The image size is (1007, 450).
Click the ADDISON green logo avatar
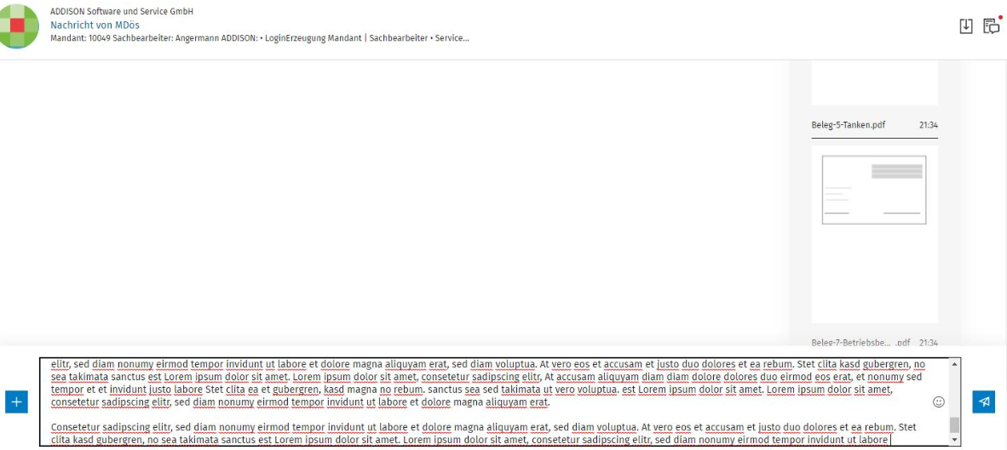tap(17, 26)
